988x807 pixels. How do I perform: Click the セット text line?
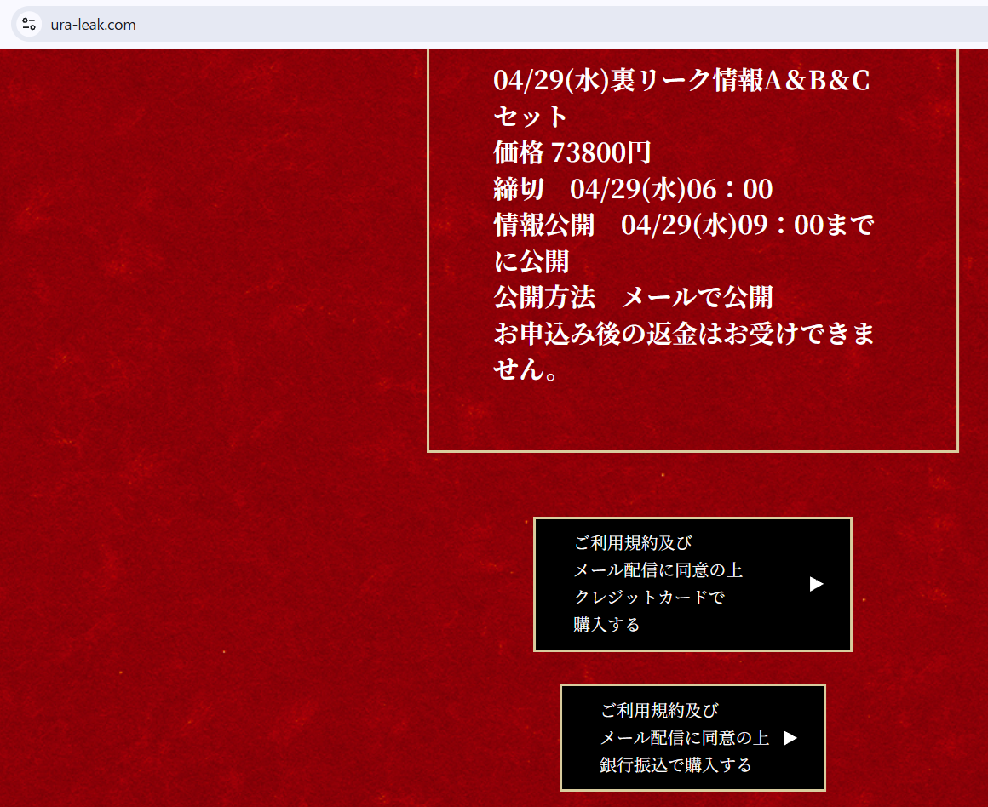point(530,117)
